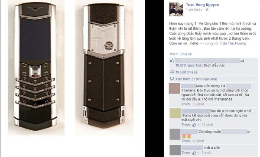This screenshot has width=260, height=157.
Task: Click the comment bubble icon
Action: tap(172, 79)
